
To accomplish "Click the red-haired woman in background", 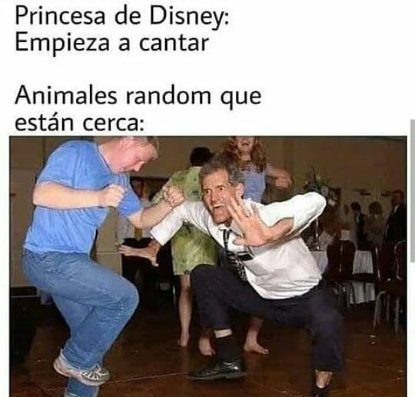I will 245,164.
